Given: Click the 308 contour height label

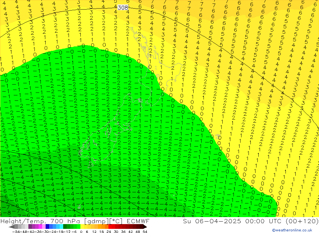Looking at the screenshot, I should tap(123, 8).
